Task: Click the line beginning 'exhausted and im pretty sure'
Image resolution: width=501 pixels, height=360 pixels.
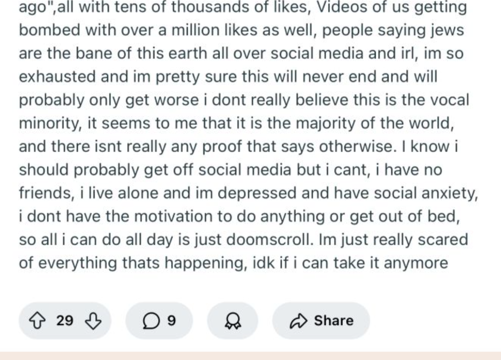Action: pyautogui.click(x=228, y=77)
